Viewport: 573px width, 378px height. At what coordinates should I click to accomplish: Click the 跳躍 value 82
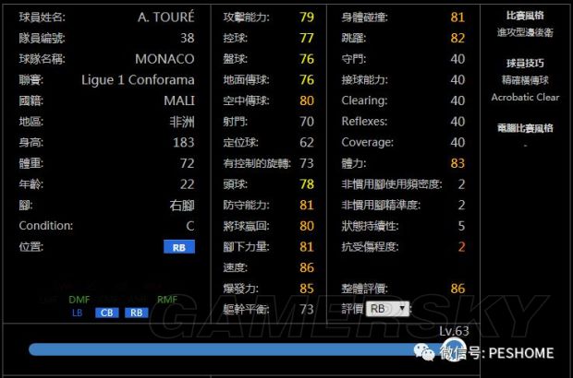coord(457,38)
